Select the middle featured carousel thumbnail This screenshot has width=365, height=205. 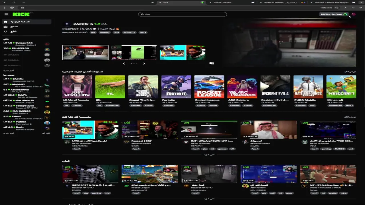(x=134, y=53)
